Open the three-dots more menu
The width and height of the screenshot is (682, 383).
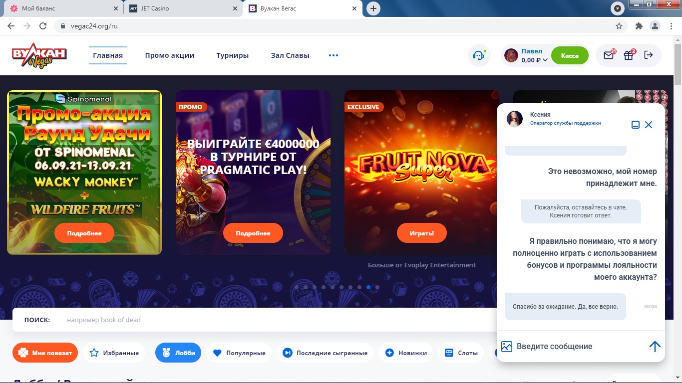coord(334,55)
